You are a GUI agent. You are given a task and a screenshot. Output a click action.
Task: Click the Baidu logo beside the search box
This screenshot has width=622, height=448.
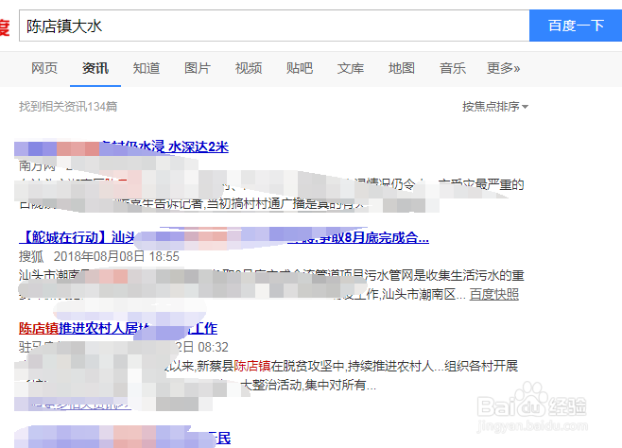tap(5, 27)
